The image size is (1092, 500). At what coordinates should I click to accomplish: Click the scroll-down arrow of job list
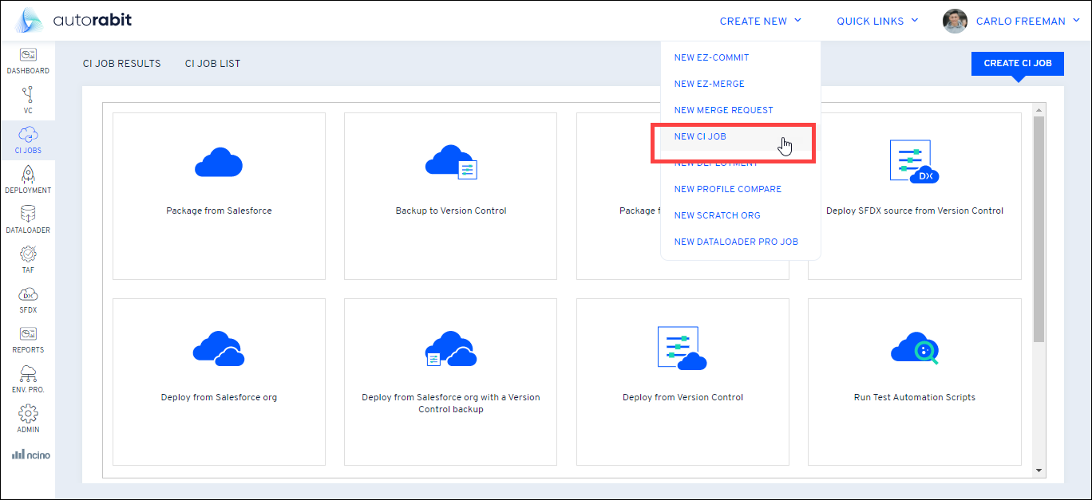(x=1039, y=470)
